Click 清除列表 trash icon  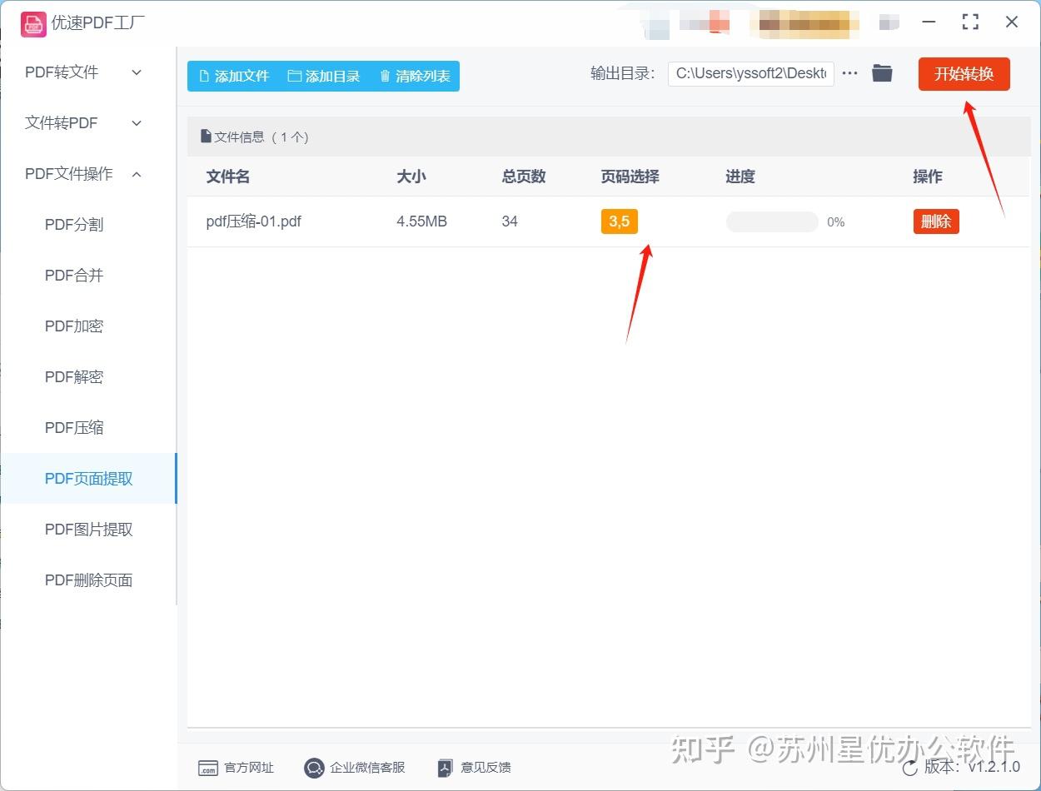385,76
